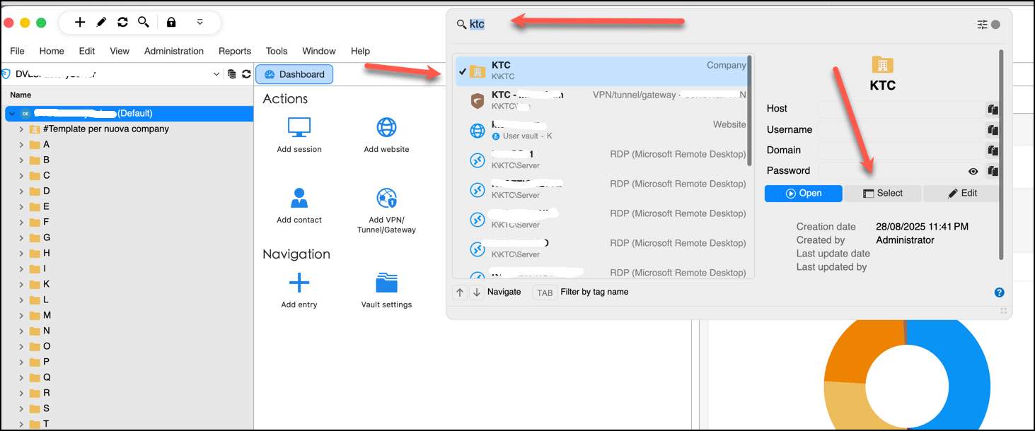Viewport: 1035px width, 431px height.
Task: Click the Add VPN/Tunnel/Gateway icon
Action: coord(386,199)
